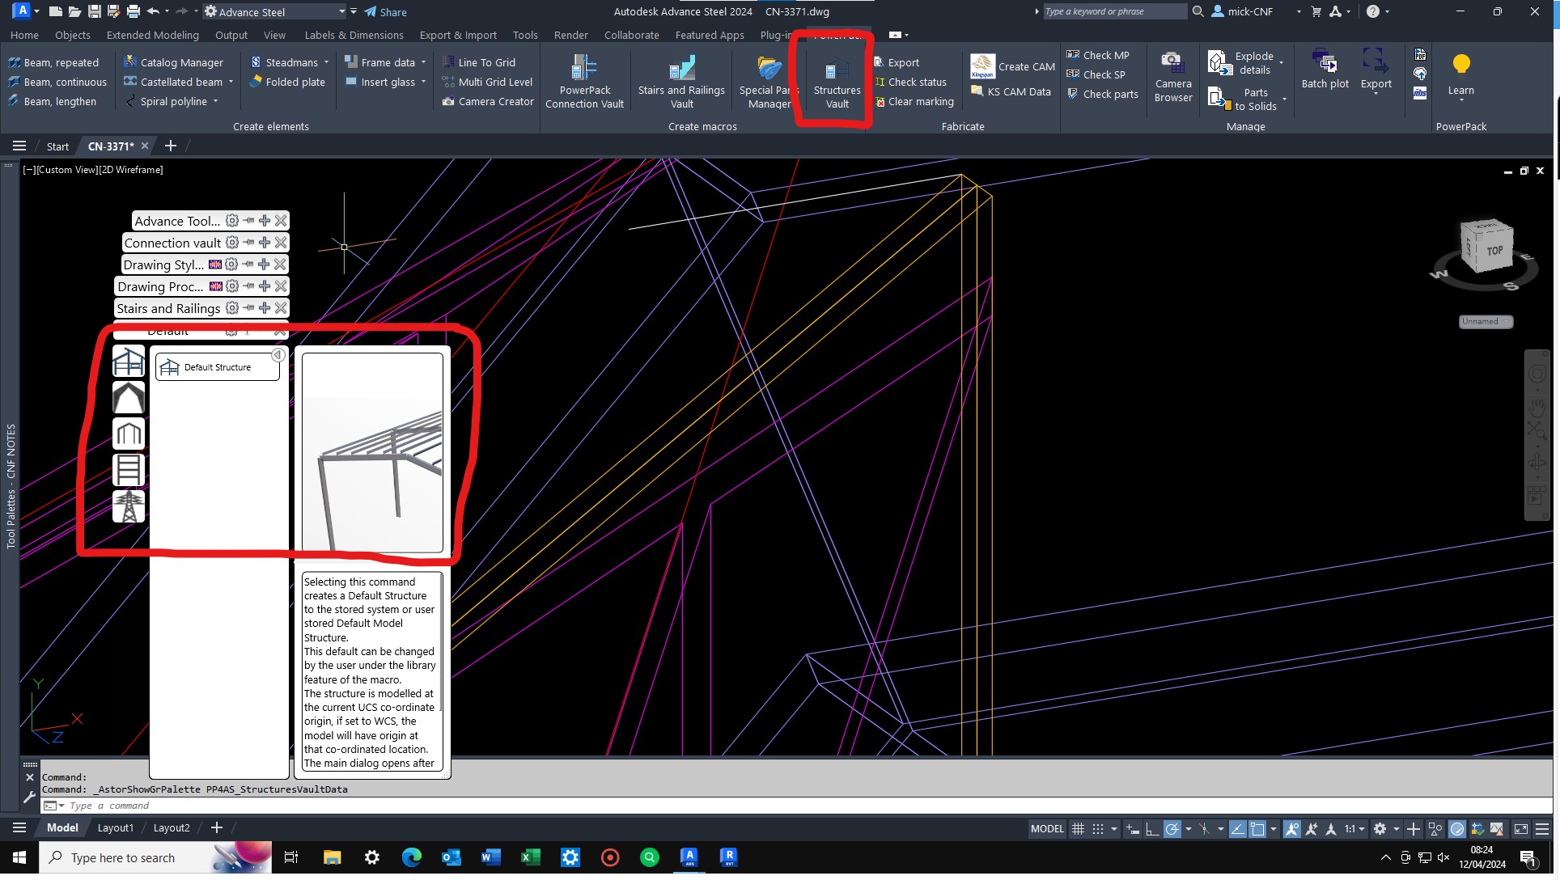Open the Structures Vault
Viewport: 1560px width, 880px height.
click(x=836, y=81)
